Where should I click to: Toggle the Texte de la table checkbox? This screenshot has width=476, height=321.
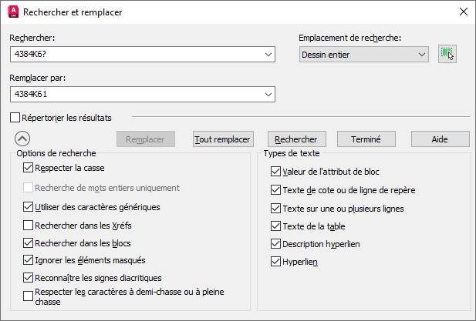[276, 226]
